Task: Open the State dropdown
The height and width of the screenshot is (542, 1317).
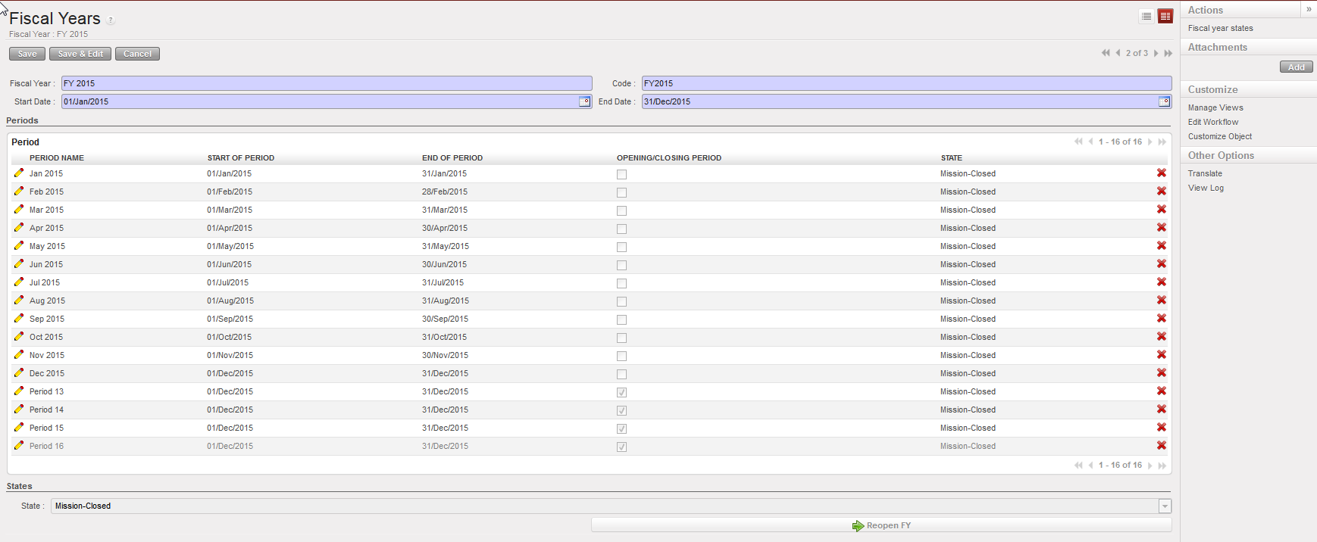Action: (1165, 506)
